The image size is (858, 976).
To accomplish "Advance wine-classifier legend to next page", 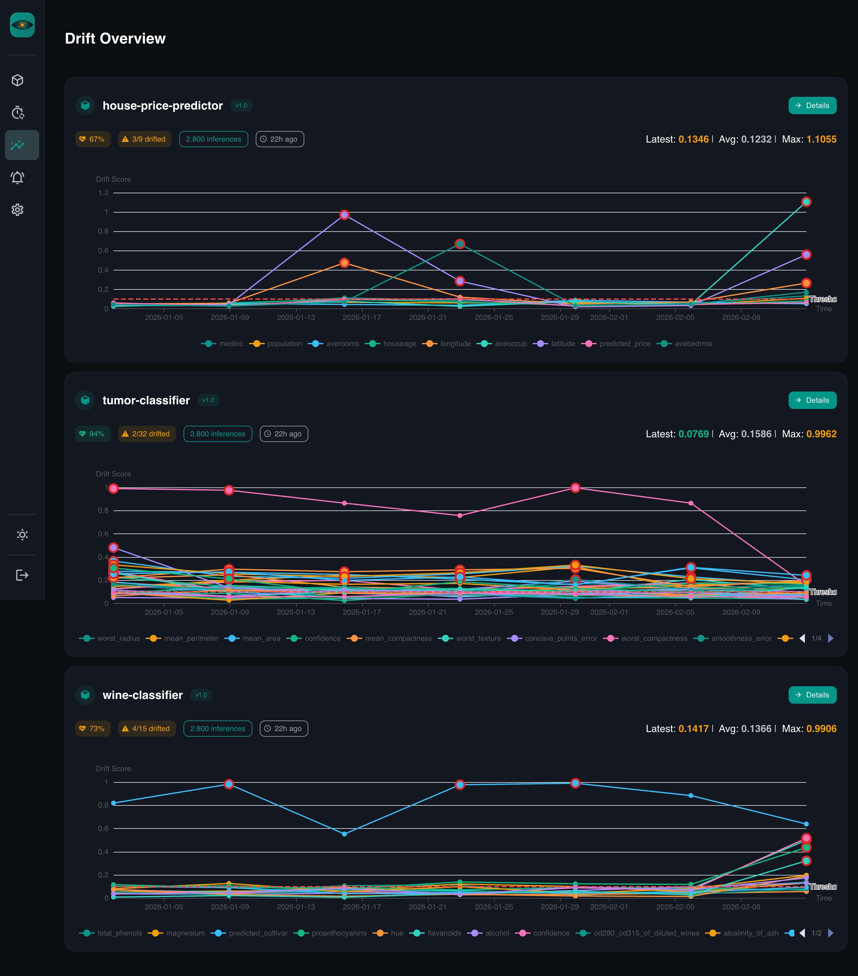I will point(831,933).
